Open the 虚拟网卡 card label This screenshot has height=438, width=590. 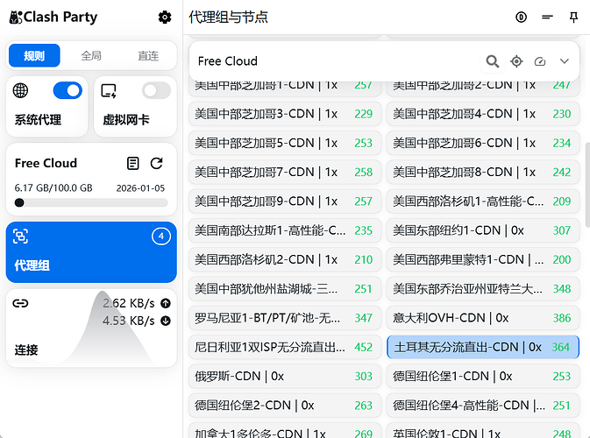click(126, 120)
